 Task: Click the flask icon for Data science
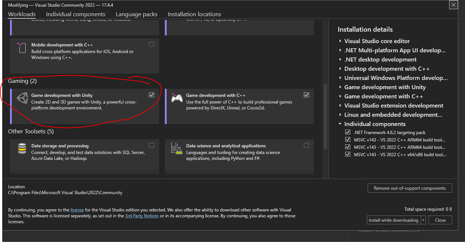click(x=177, y=148)
